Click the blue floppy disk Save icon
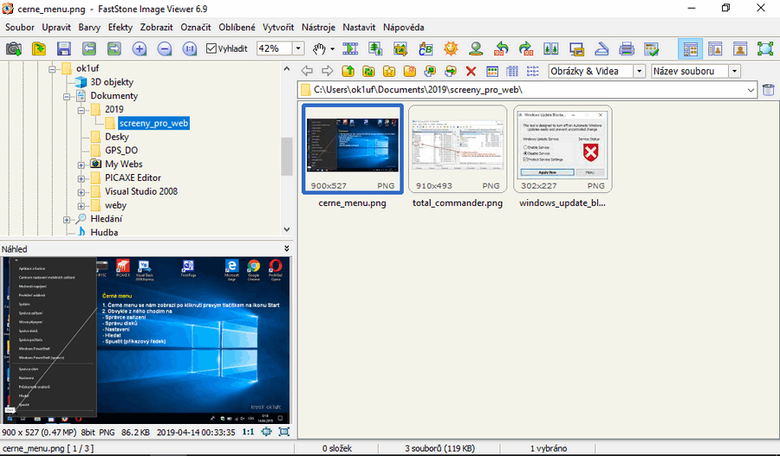This screenshot has height=456, width=780. click(x=65, y=48)
